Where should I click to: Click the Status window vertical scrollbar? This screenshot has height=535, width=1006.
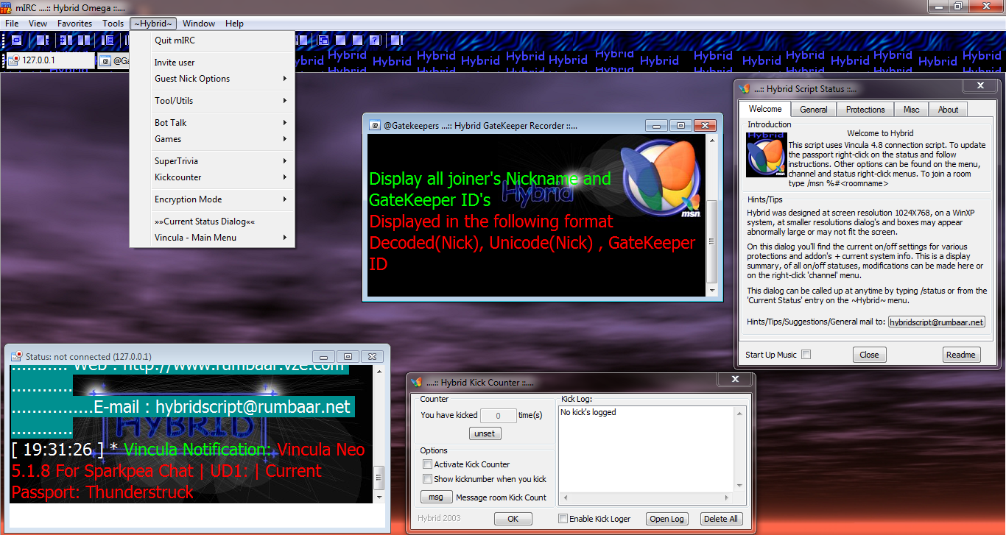379,434
